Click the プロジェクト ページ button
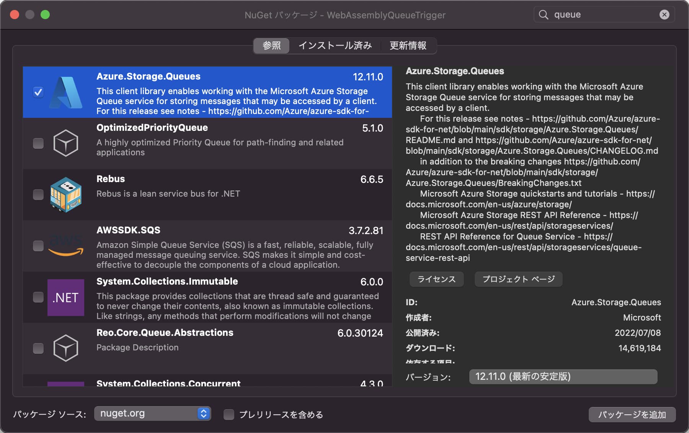This screenshot has width=689, height=433. click(x=519, y=279)
